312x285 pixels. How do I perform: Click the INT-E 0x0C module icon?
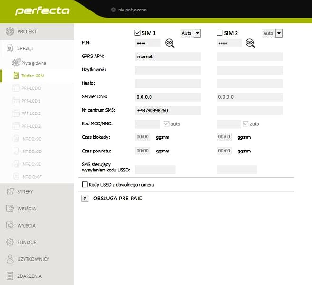(x=16, y=139)
